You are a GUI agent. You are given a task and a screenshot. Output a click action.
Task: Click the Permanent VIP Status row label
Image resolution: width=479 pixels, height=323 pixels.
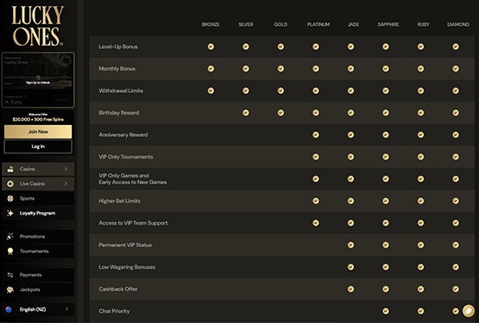pyautogui.click(x=125, y=245)
